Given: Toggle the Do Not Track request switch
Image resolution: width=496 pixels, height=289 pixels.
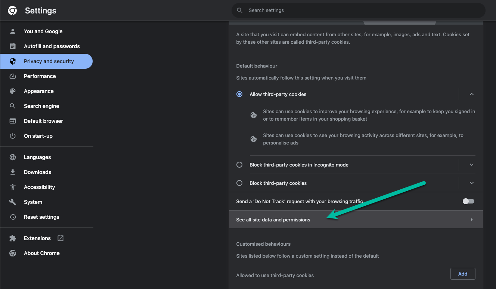Looking at the screenshot, I should tap(468, 201).
